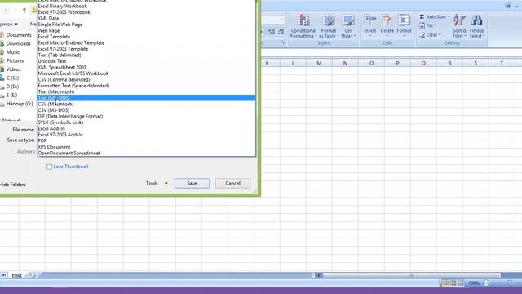Expand the Organize dropdown
Viewport: 522px width, 294px height.
tap(16, 24)
